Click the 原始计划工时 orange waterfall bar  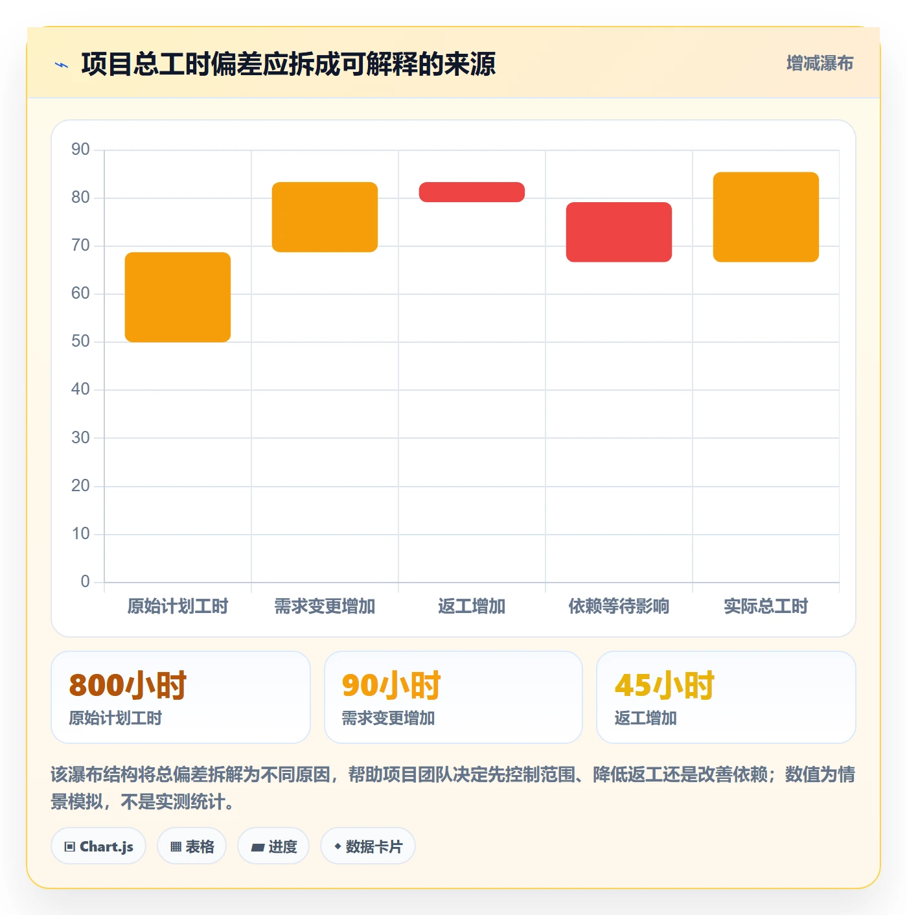pos(178,297)
